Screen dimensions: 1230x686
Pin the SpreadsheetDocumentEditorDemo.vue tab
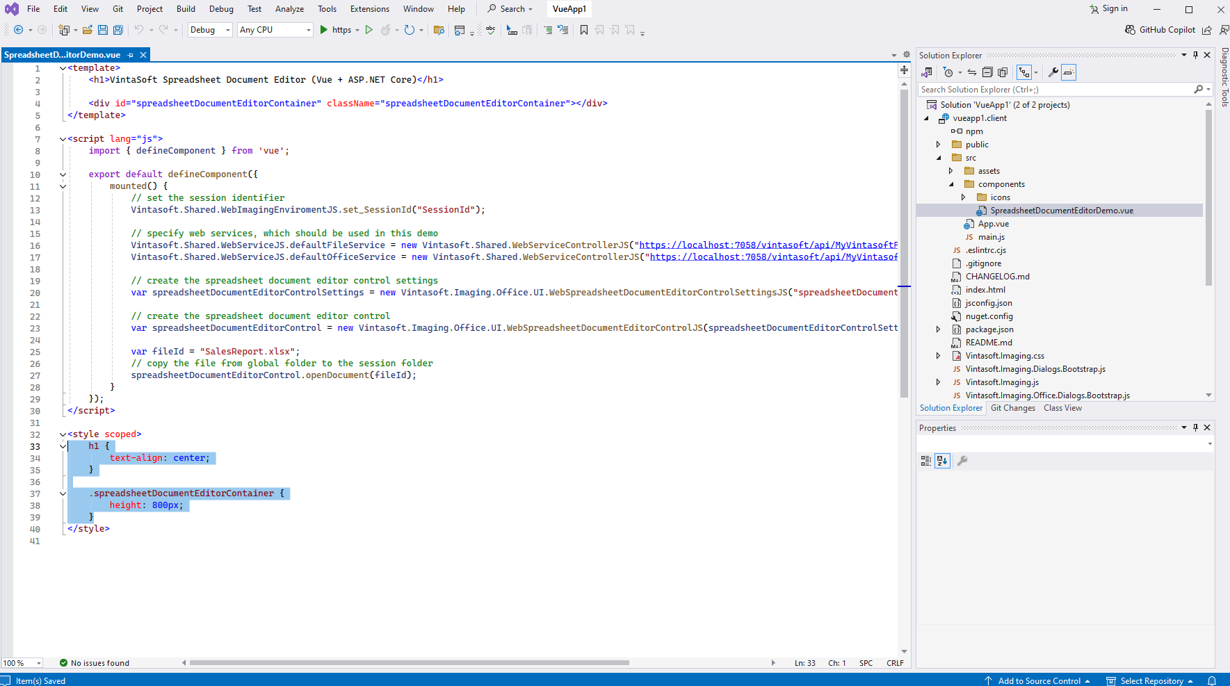tap(130, 55)
